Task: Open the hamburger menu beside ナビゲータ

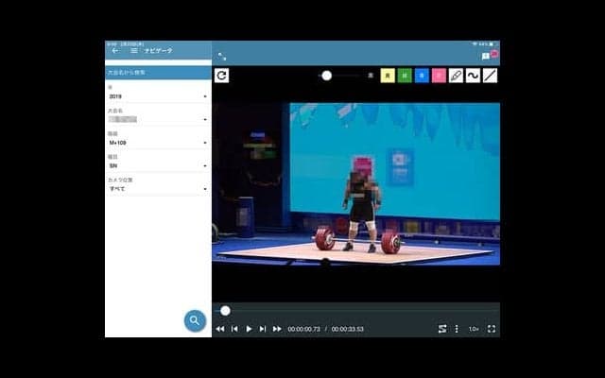Action: coord(134,50)
